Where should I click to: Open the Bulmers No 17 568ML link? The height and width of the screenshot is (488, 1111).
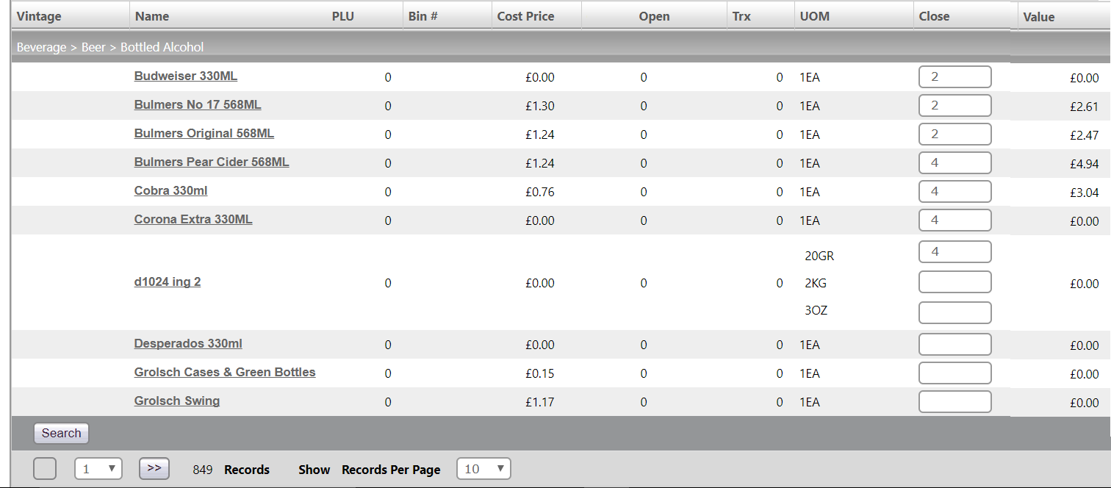tap(197, 105)
